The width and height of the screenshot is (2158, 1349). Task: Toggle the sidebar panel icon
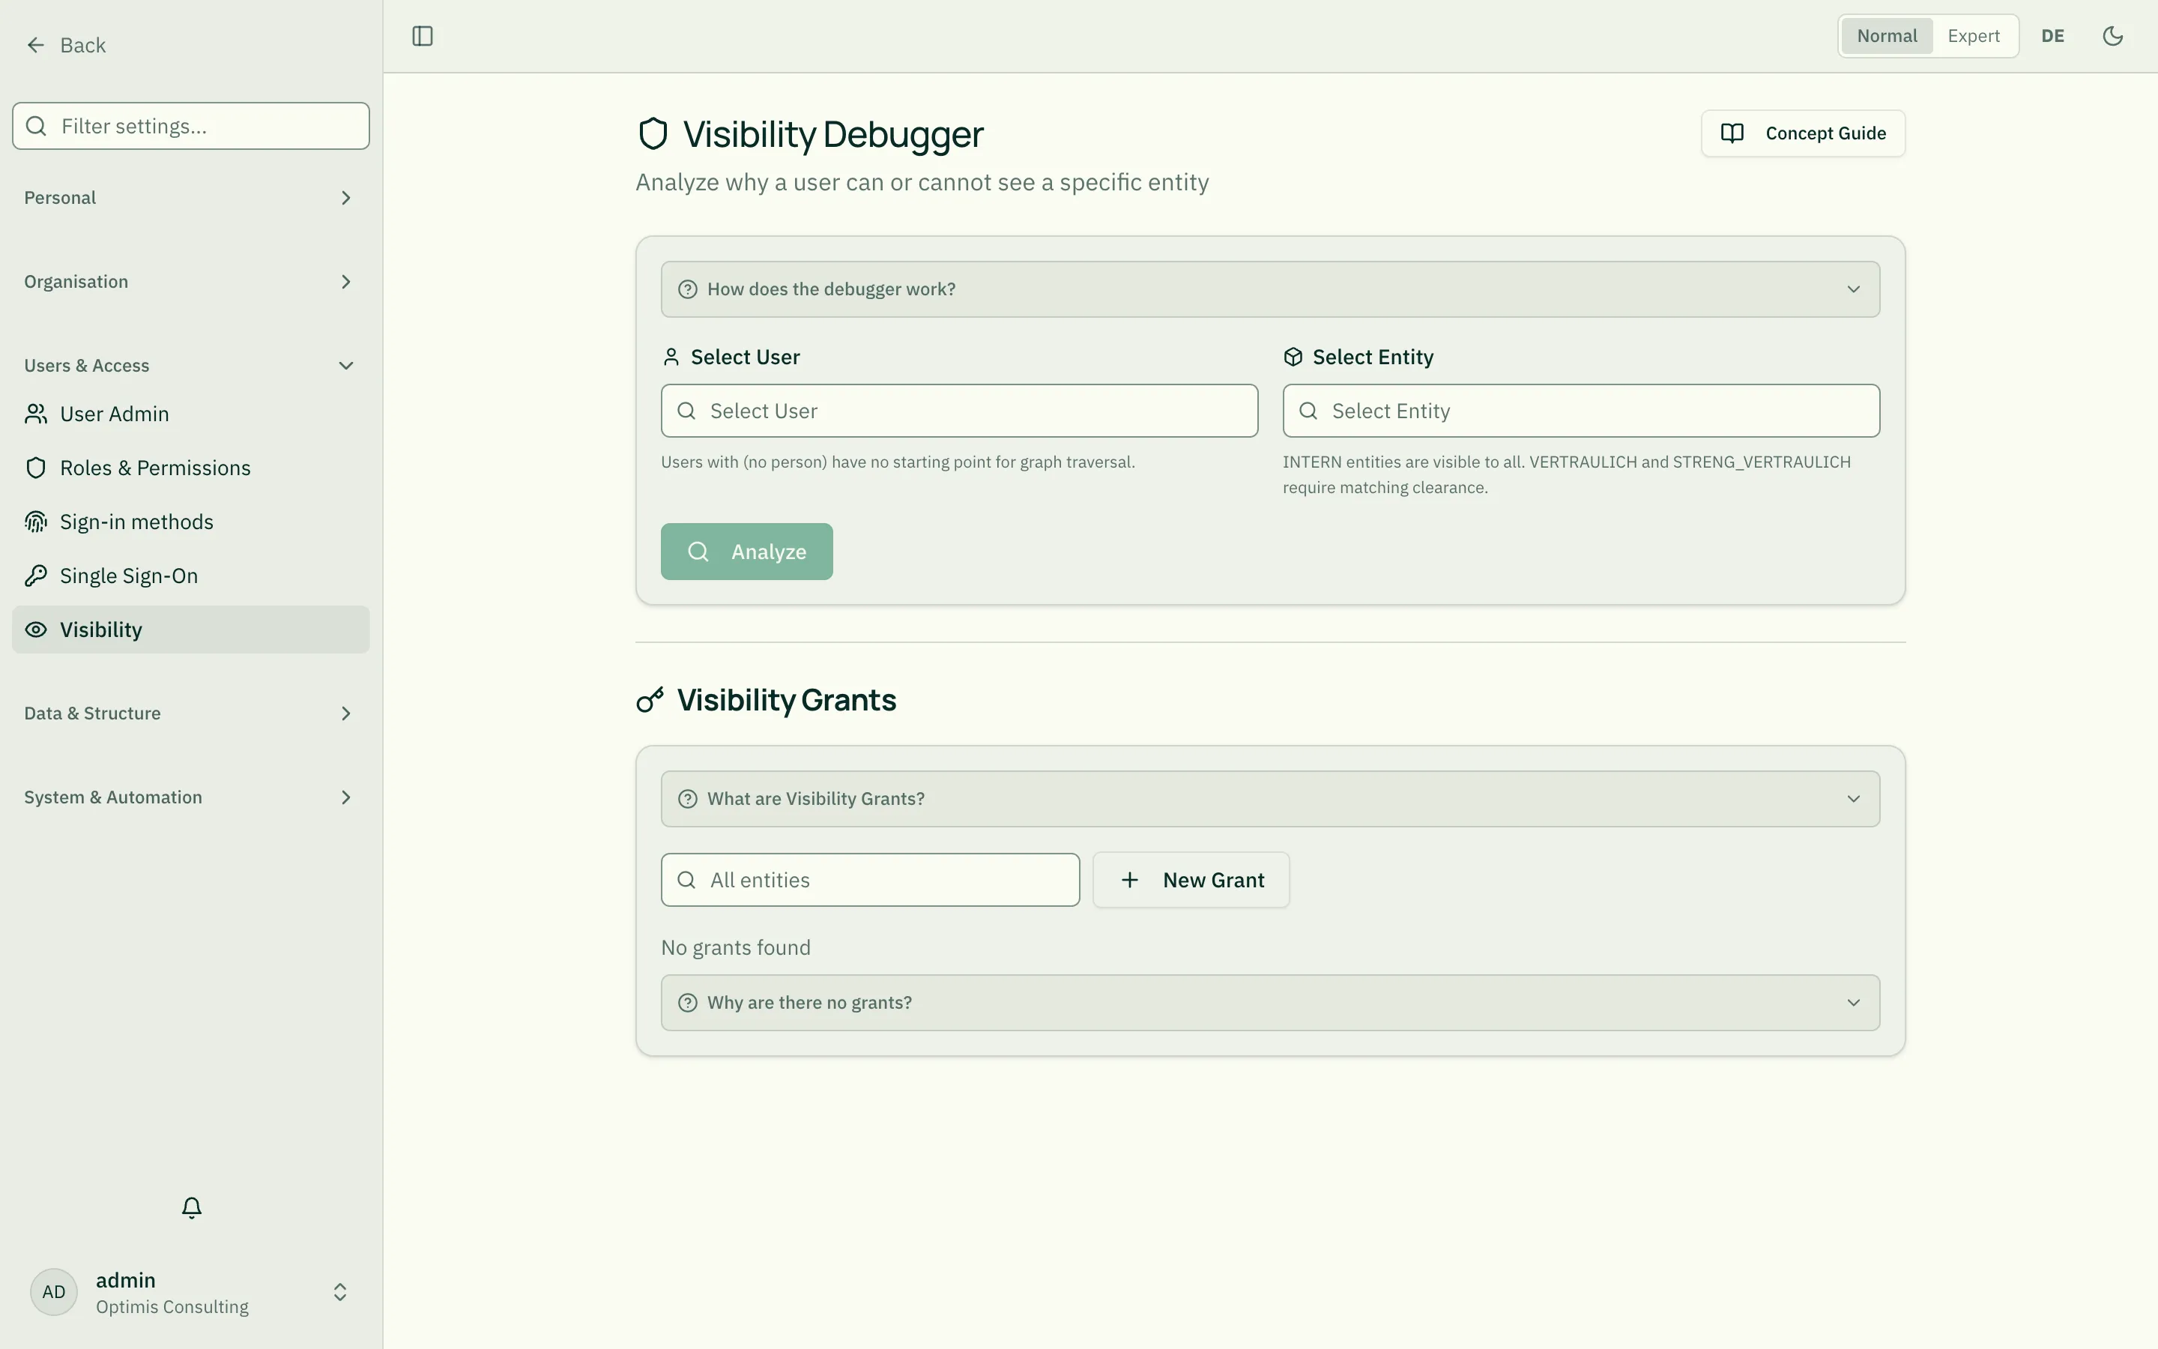[x=423, y=36]
